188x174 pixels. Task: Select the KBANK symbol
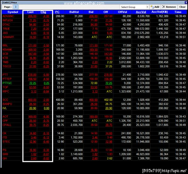pyautogui.click(x=7, y=50)
